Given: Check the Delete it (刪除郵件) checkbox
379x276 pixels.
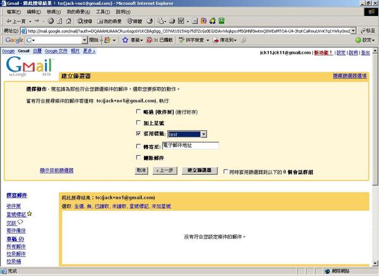Looking at the screenshot, I should click(138, 157).
